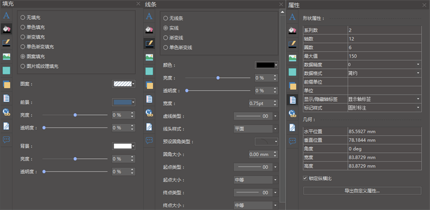Choose 单色填充 fill option
This screenshot has width=430, height=210.
point(33,27)
